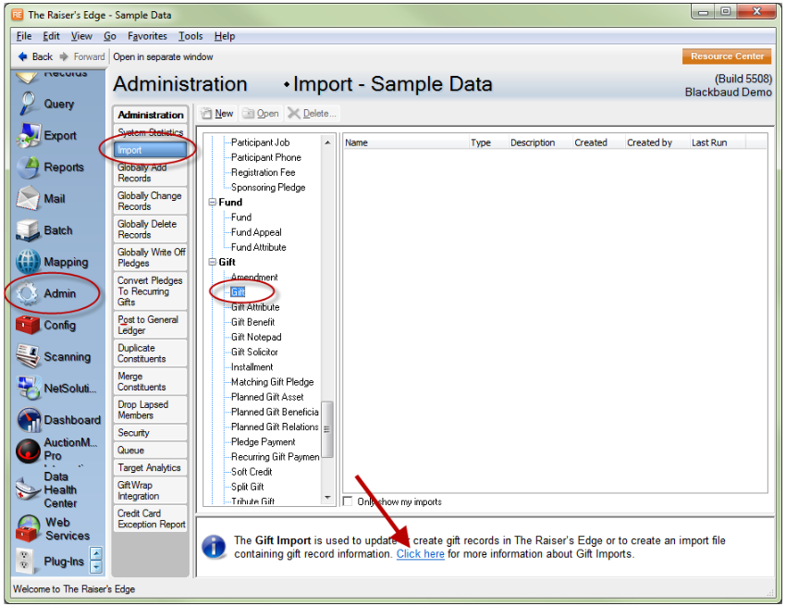This screenshot has height=606, width=786.
Task: Open the Data Health Center icon
Action: pyautogui.click(x=28, y=489)
